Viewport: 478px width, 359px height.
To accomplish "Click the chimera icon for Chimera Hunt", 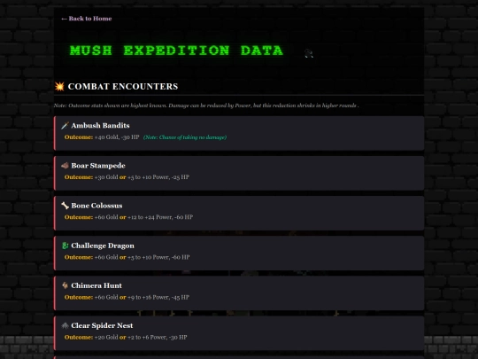I will click(65, 285).
